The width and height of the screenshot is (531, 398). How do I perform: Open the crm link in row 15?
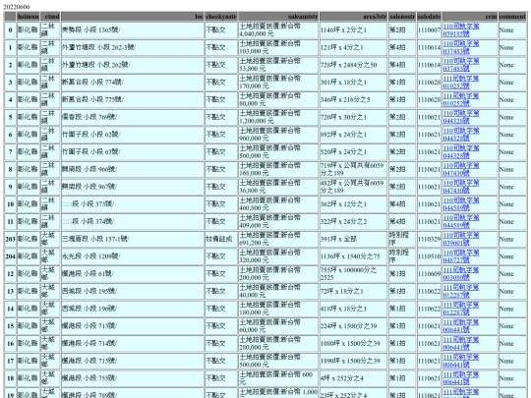tap(461, 326)
